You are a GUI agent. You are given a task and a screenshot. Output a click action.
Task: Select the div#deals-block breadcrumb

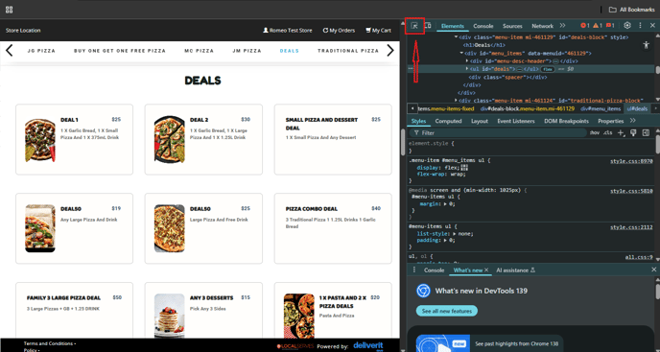click(x=528, y=109)
